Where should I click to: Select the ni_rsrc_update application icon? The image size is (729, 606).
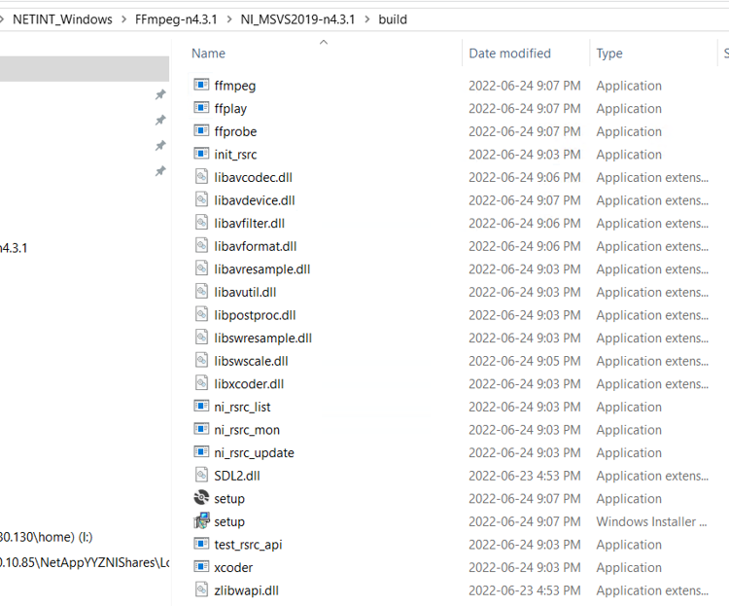point(201,452)
